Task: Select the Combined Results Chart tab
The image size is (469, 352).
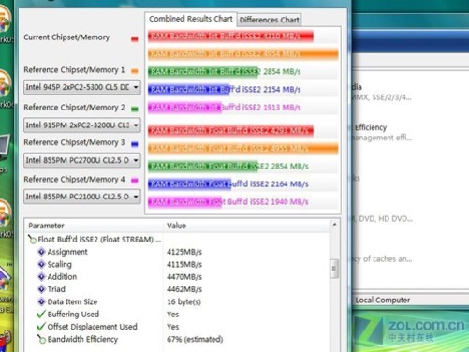Action: (x=191, y=19)
